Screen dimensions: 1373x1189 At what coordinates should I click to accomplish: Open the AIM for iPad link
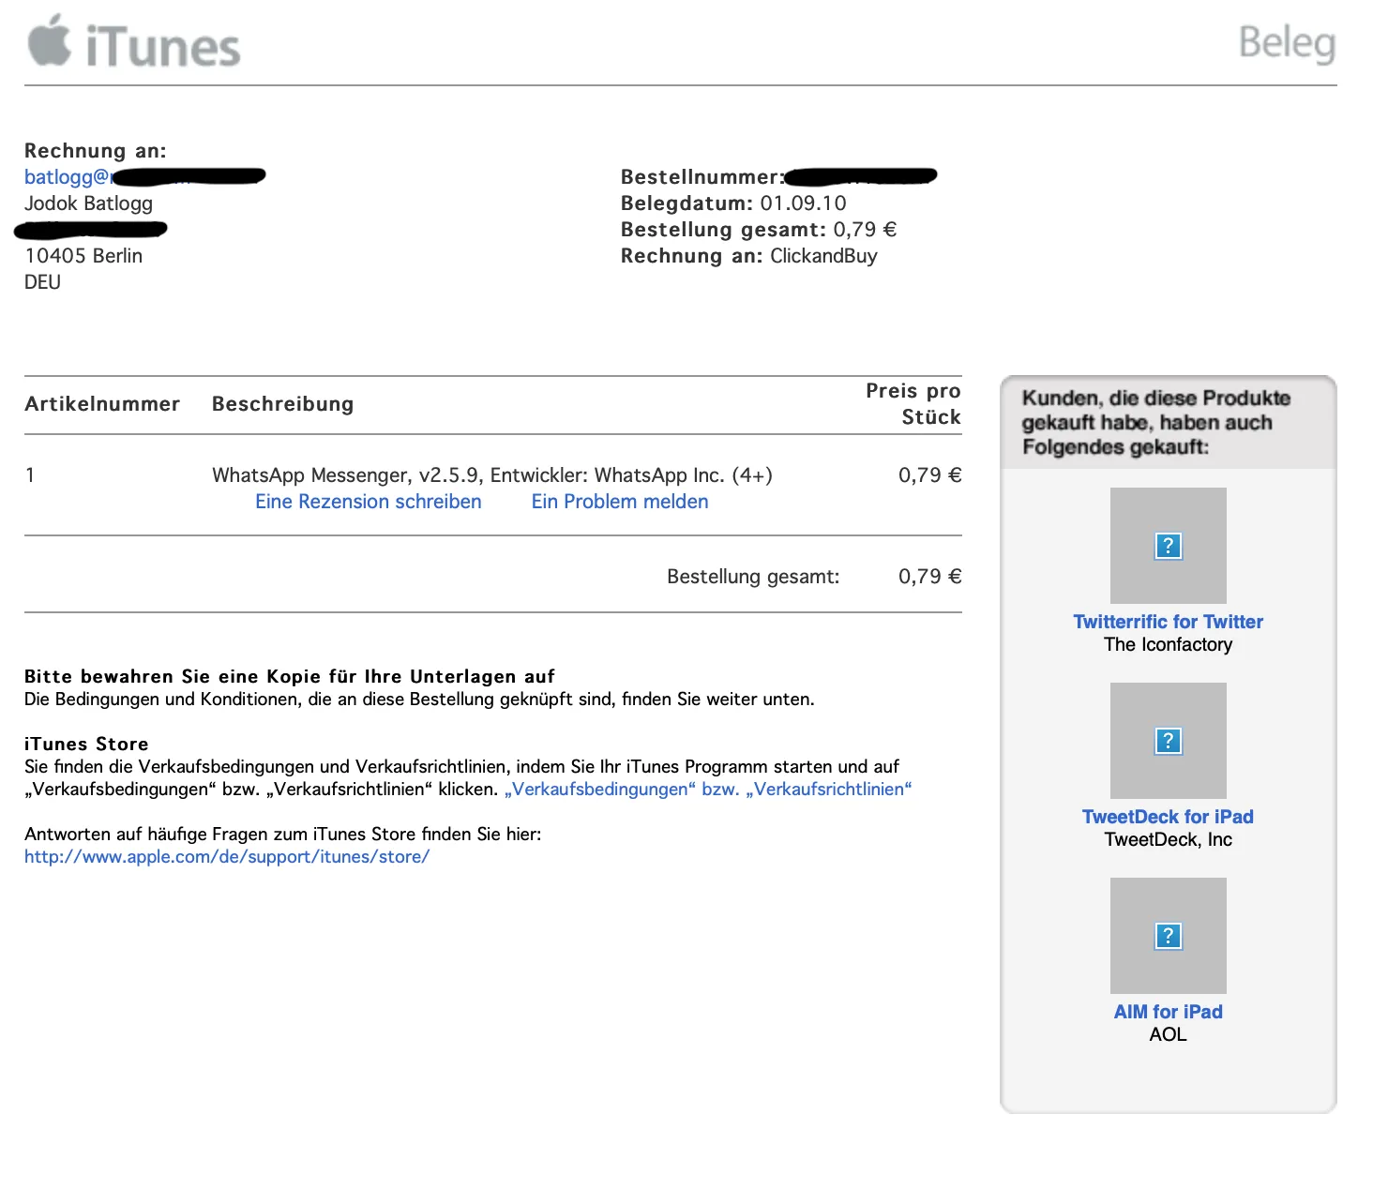click(1168, 1012)
